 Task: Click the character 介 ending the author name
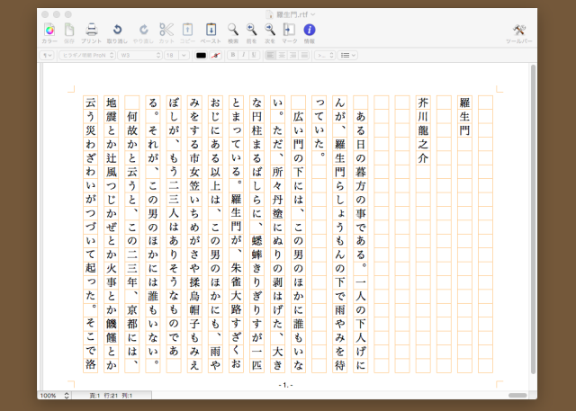423,157
